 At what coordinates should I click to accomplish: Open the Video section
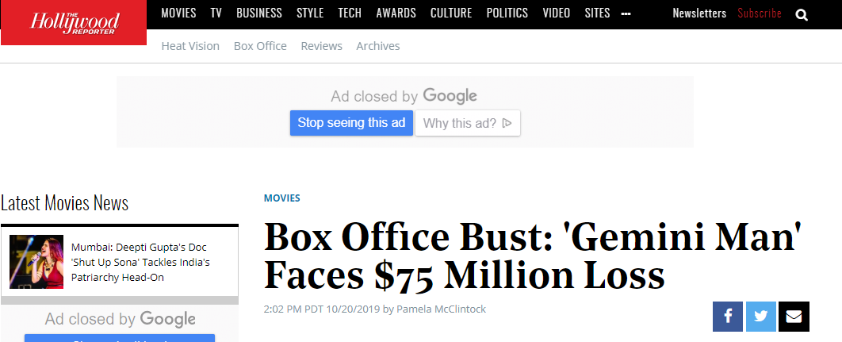pos(557,13)
